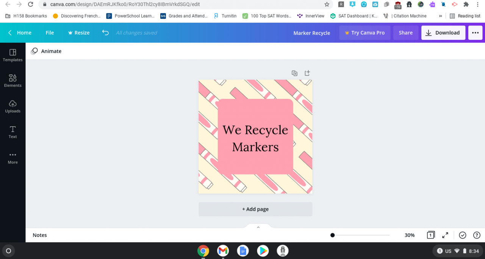Open the Uploads panel
Screen dimensions: 485x259
13,106
